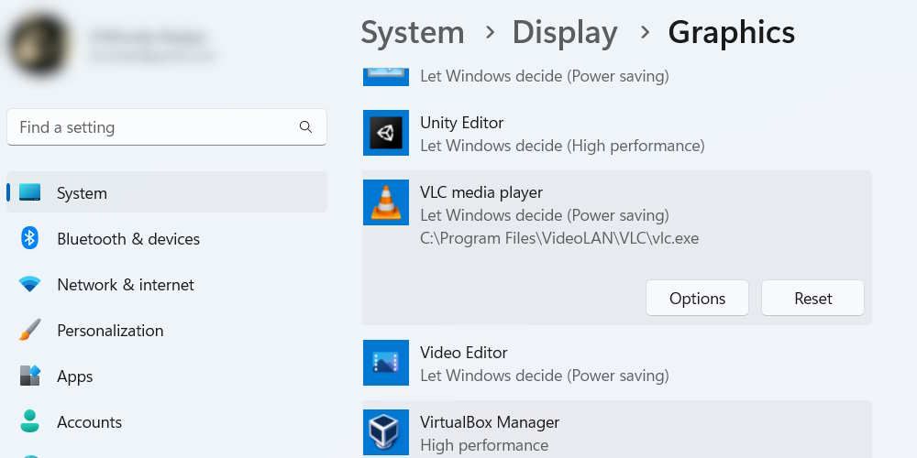Click the Bluetooth icon in the sidebar
The width and height of the screenshot is (917, 458).
[30, 239]
